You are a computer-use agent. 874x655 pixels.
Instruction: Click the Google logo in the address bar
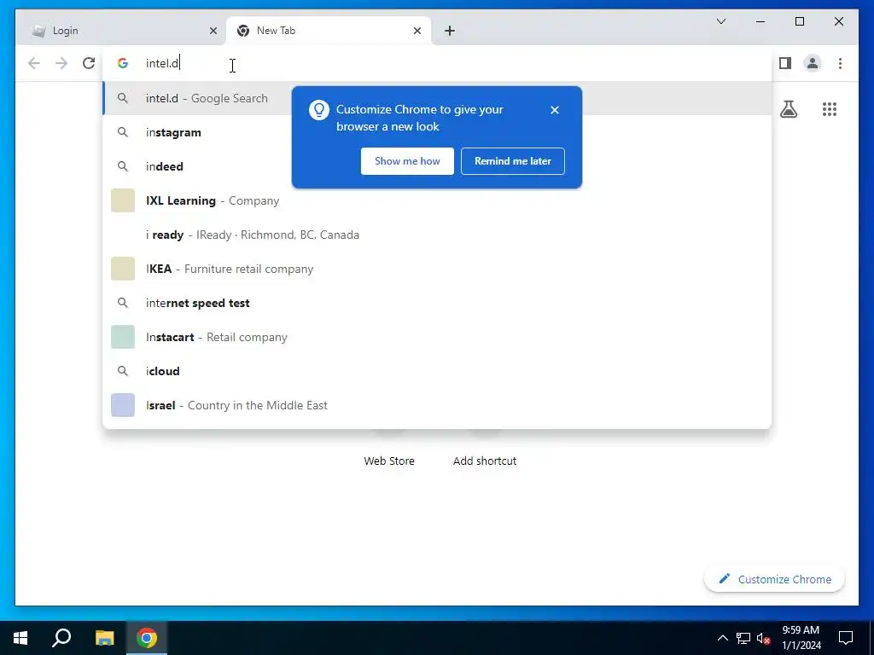(x=123, y=63)
